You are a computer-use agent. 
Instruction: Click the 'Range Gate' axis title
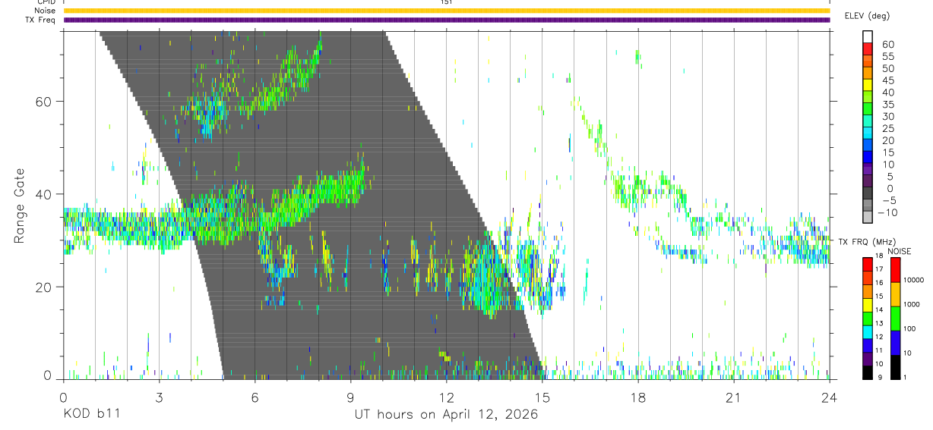point(20,206)
